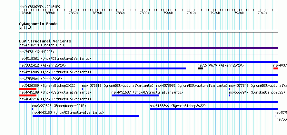
Task: Click the 7910k ruler position
Action: click(192, 13)
